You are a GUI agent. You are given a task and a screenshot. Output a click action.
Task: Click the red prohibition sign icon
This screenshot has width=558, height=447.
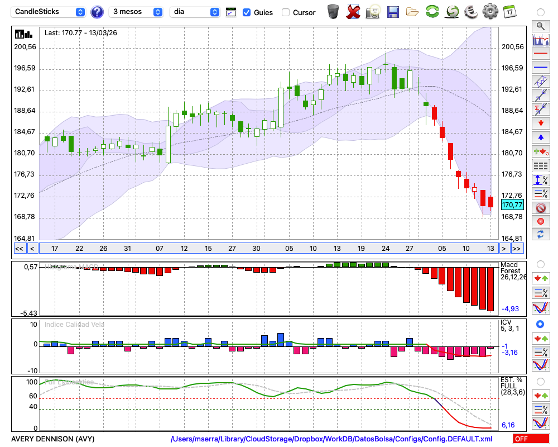tap(541, 207)
